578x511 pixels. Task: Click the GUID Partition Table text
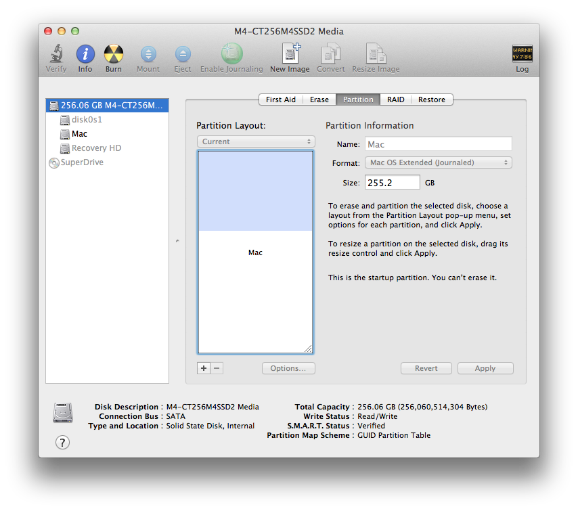394,435
